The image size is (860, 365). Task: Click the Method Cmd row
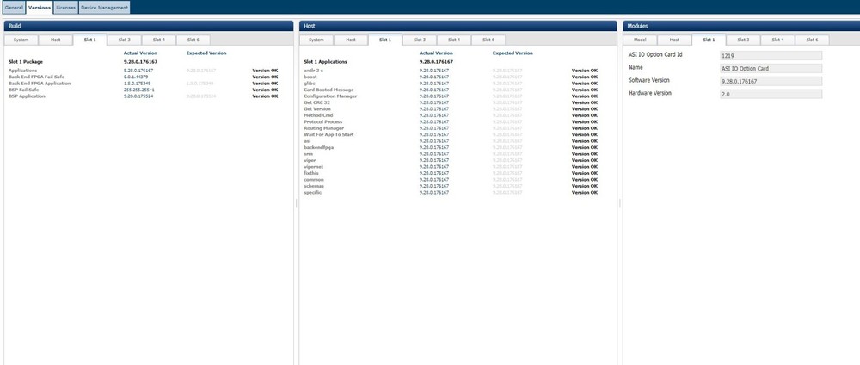(451, 115)
